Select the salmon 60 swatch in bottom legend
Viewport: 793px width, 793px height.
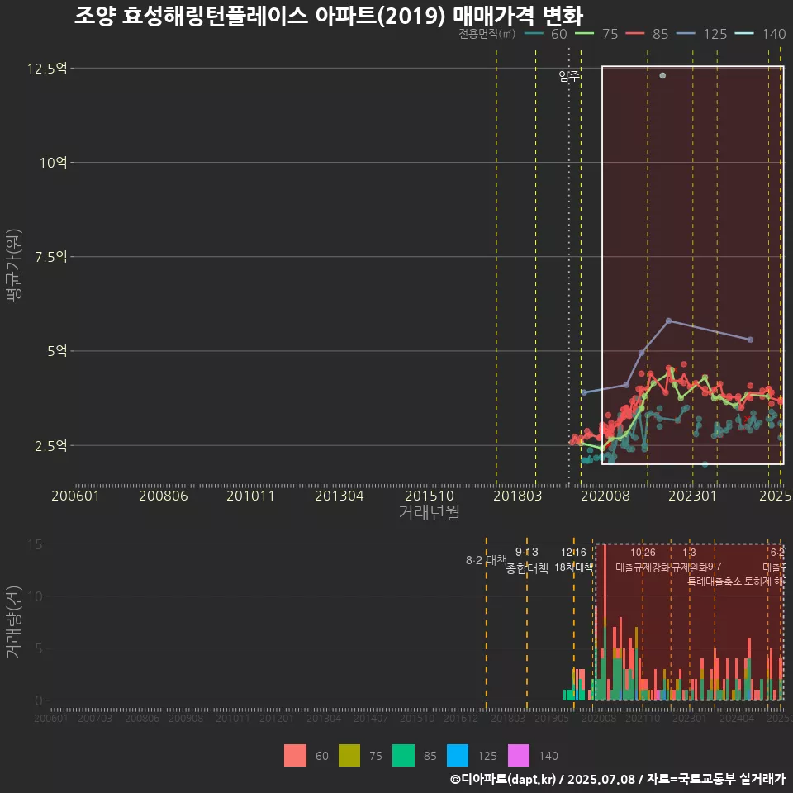pos(295,756)
